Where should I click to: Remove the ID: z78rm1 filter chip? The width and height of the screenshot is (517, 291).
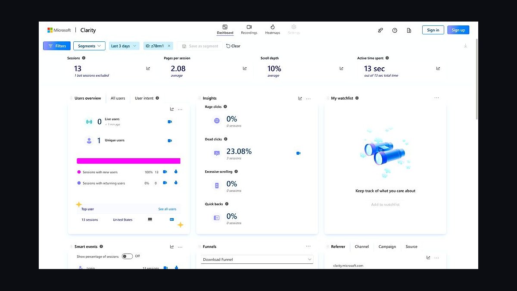(169, 46)
